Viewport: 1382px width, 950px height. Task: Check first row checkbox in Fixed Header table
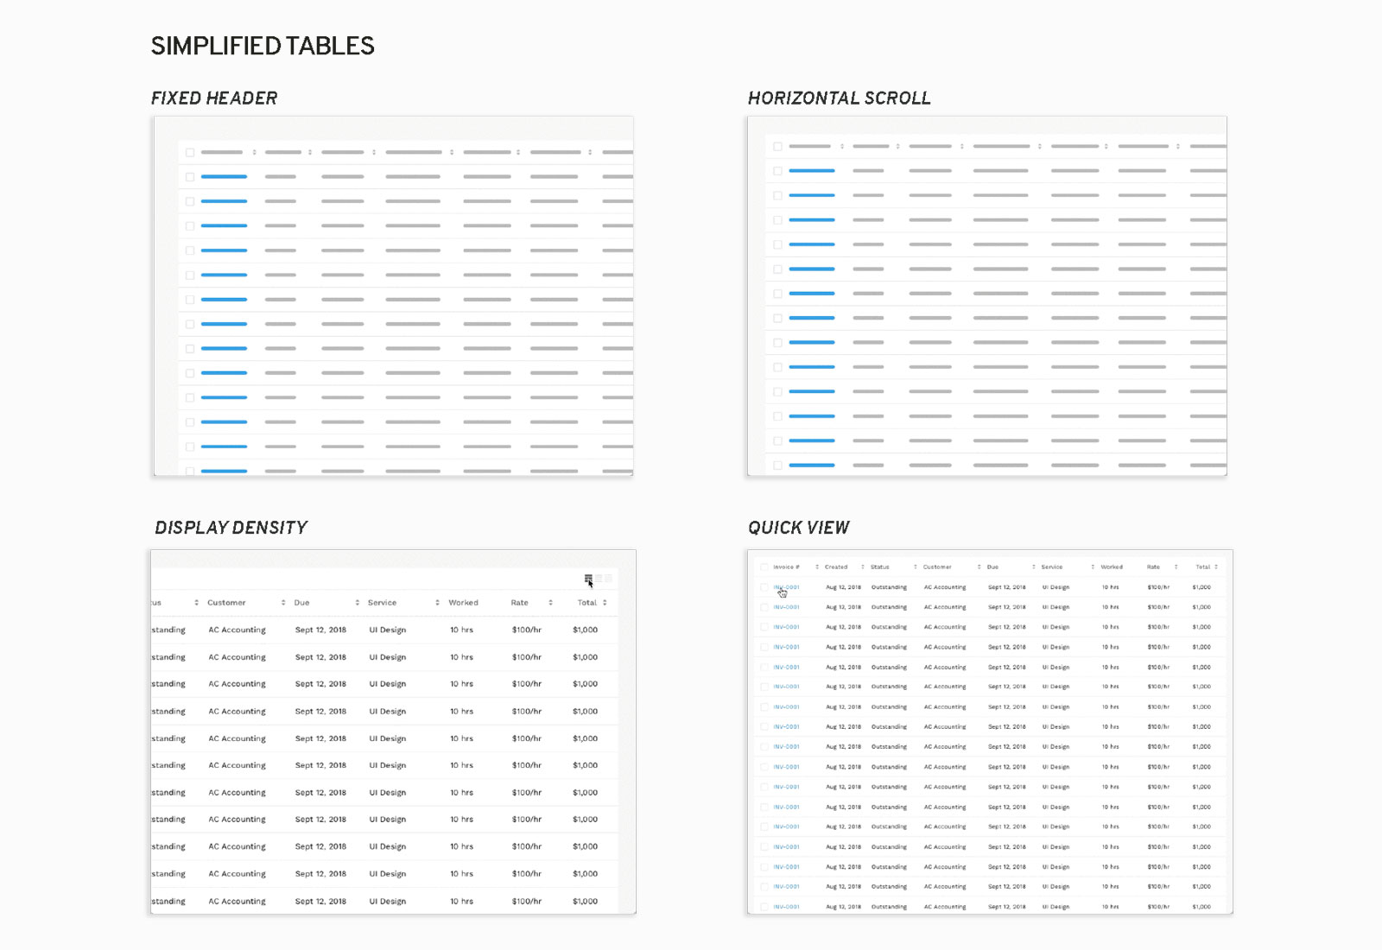190,177
